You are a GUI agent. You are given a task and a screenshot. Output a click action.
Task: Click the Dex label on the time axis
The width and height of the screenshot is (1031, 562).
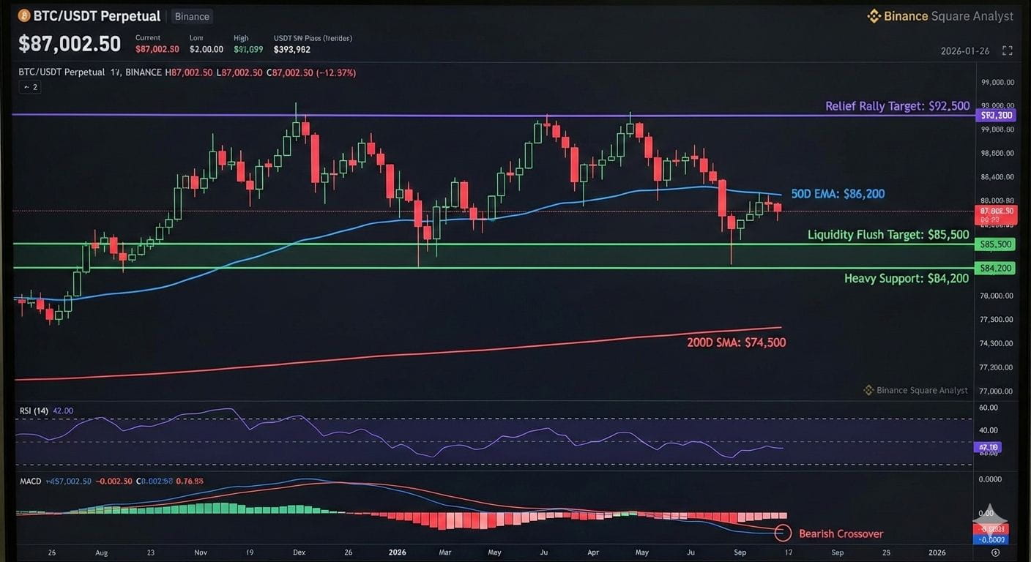(x=299, y=552)
